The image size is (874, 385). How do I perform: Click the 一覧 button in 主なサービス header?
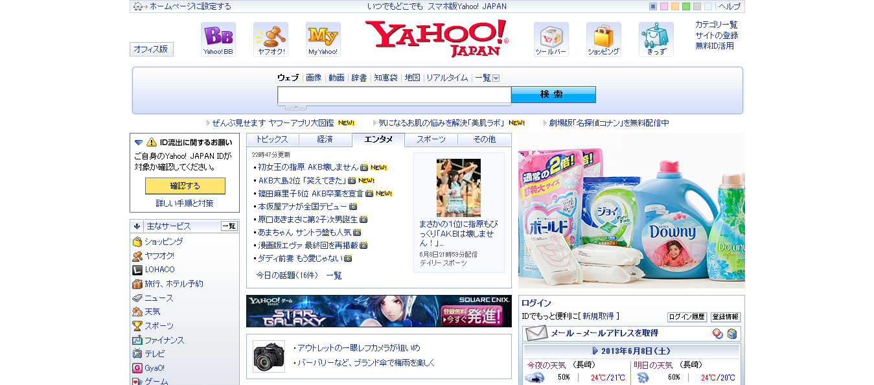point(229,226)
